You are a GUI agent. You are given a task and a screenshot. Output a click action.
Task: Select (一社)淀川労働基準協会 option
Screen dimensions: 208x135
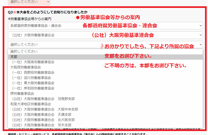(x=105, y=78)
